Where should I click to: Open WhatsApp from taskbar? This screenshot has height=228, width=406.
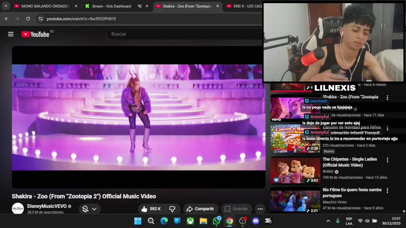[x=217, y=221]
